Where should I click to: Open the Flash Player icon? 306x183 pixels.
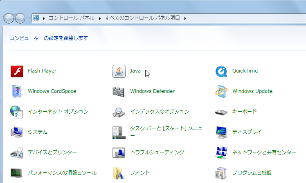[x=17, y=71]
